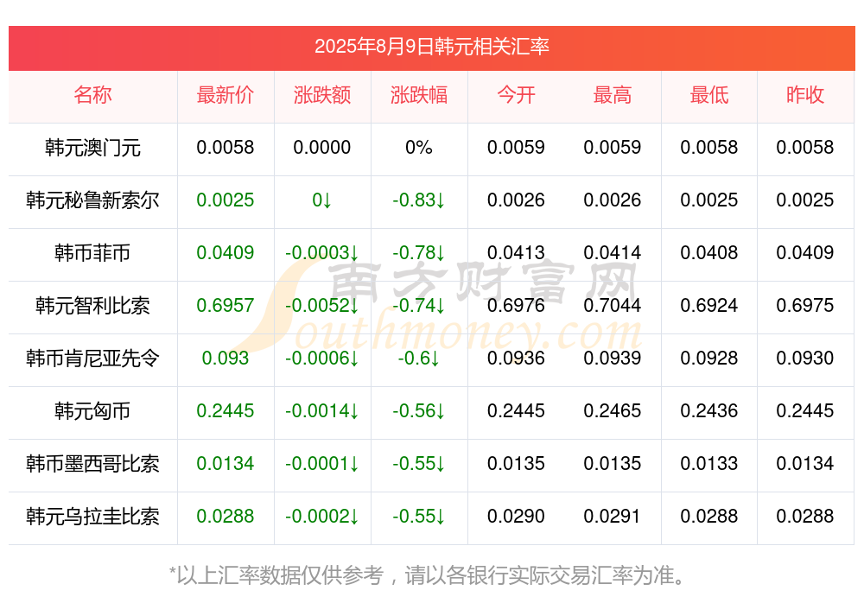Click change percent -0.78↓ for 韩币菲币

coord(419,252)
